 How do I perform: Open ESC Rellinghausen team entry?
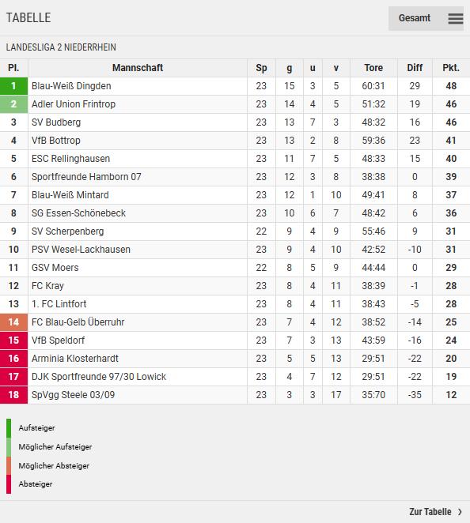tap(70, 159)
